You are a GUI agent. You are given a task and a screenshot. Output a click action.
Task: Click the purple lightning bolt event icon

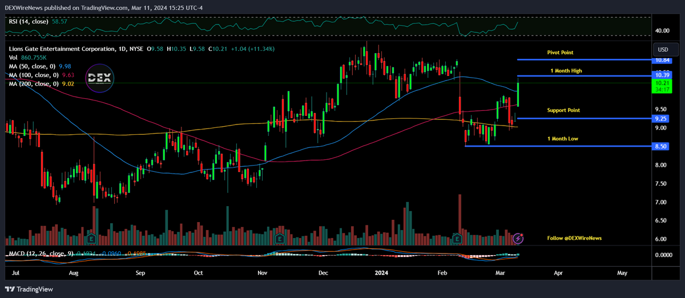tap(518, 237)
